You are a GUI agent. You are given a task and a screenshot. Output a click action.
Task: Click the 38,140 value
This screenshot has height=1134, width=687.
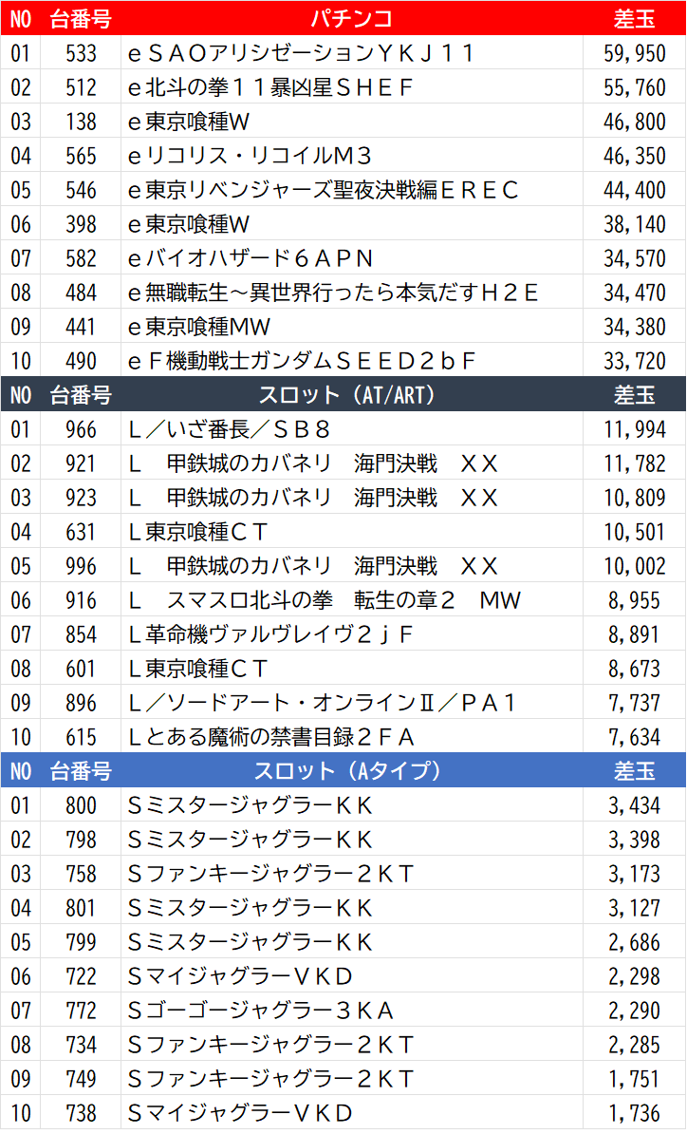coord(634,224)
